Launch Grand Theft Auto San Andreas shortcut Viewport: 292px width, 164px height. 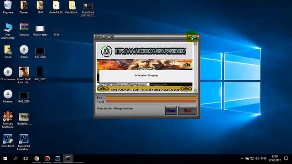[24, 75]
